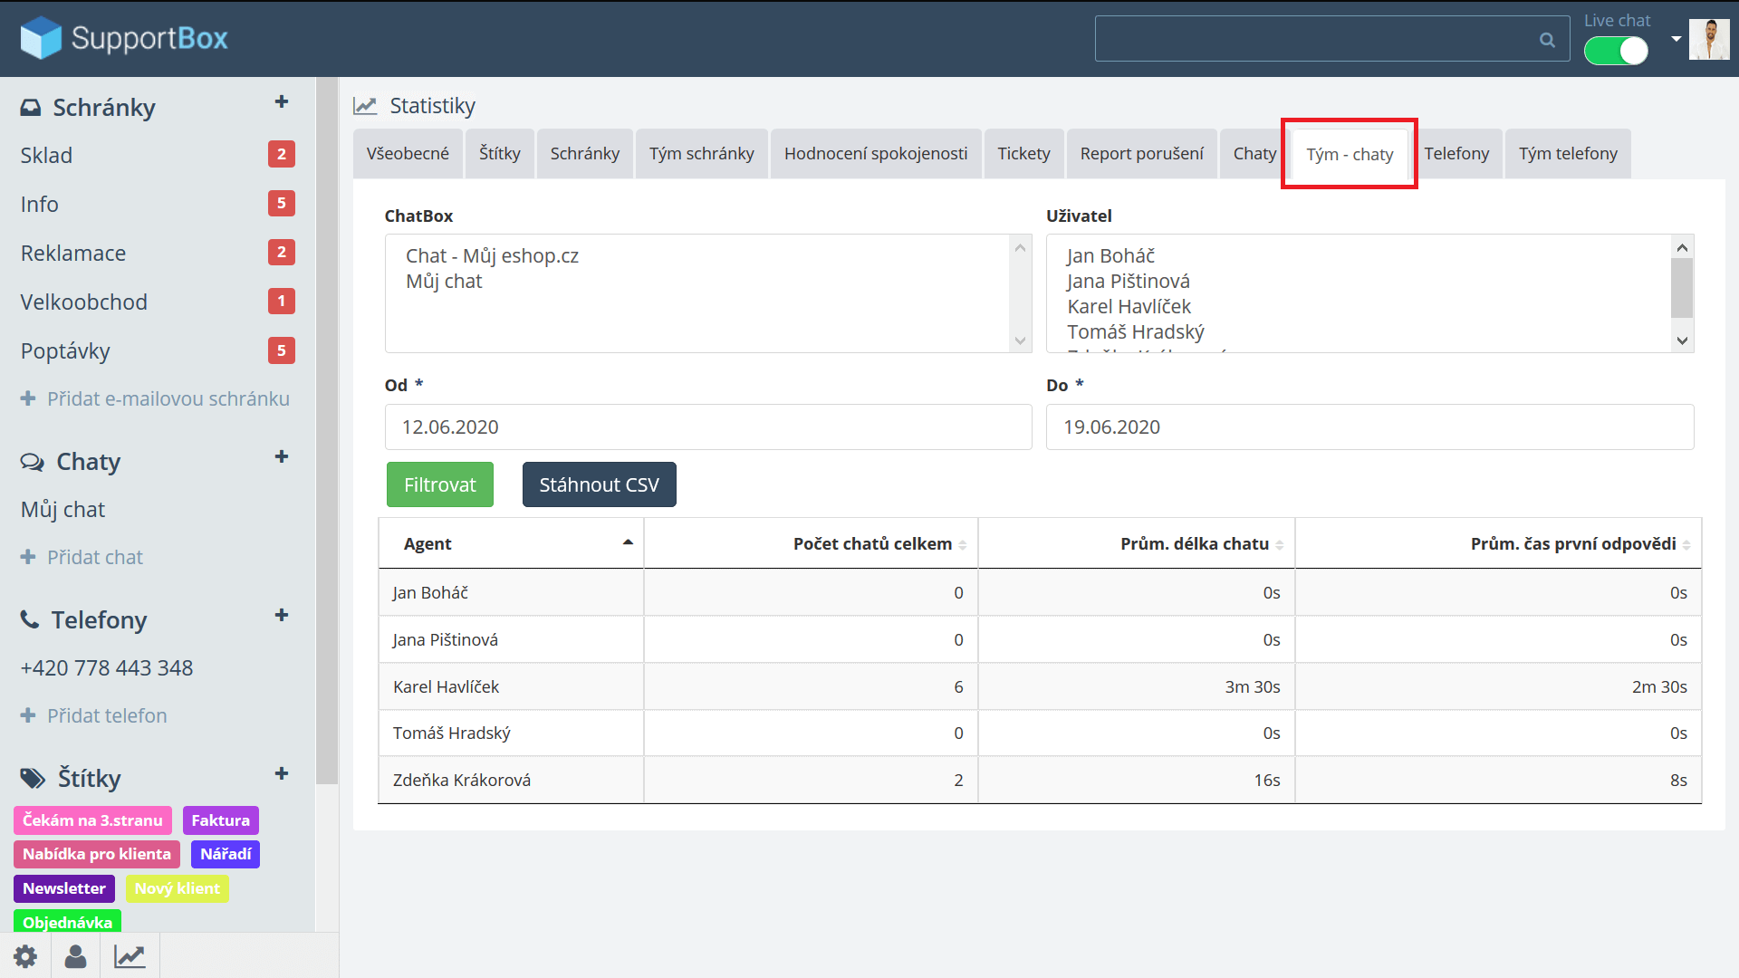This screenshot has width=1739, height=978.
Task: Click plus icon next to Schránky
Action: pyautogui.click(x=282, y=102)
